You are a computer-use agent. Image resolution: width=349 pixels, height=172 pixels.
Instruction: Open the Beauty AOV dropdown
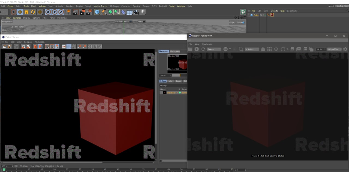point(214,49)
